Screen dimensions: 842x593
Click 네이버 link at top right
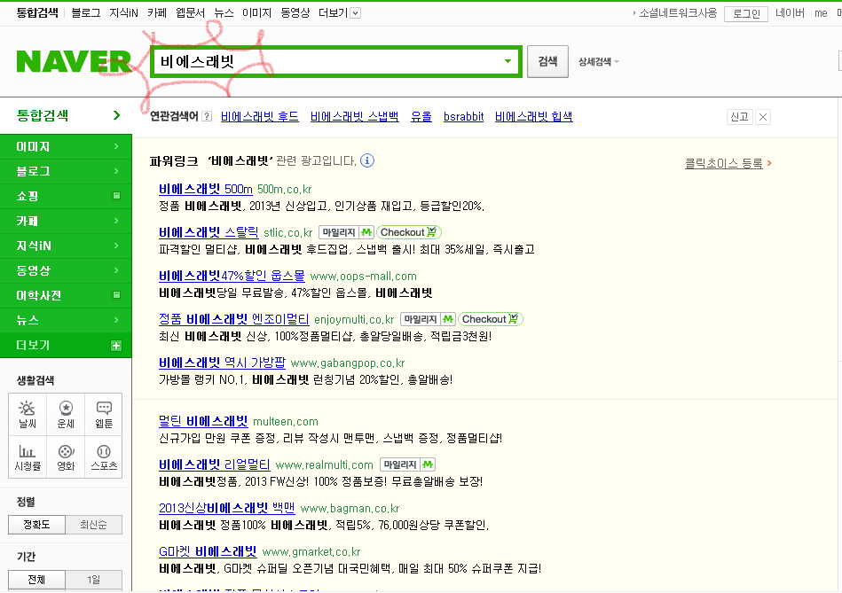coord(790,13)
